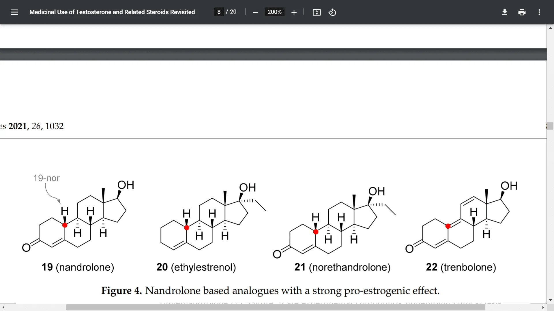Select the page number field
This screenshot has height=311, width=554.
coord(219,12)
